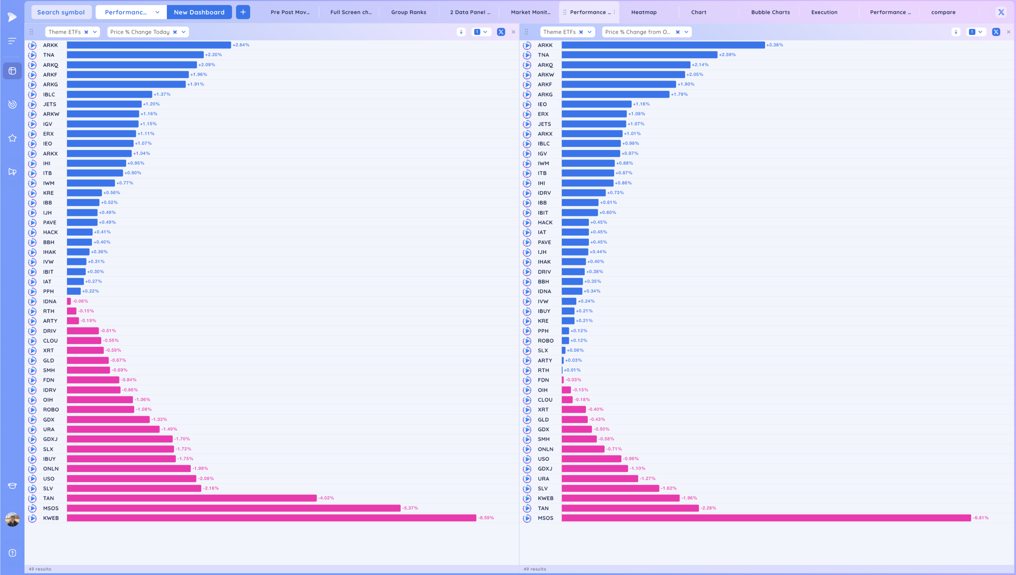Screen dimensions: 1016x575
Task: Click the Search symbol field
Action: click(61, 12)
